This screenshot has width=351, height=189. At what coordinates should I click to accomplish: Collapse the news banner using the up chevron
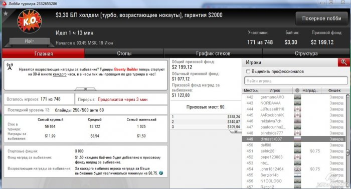click(86, 89)
